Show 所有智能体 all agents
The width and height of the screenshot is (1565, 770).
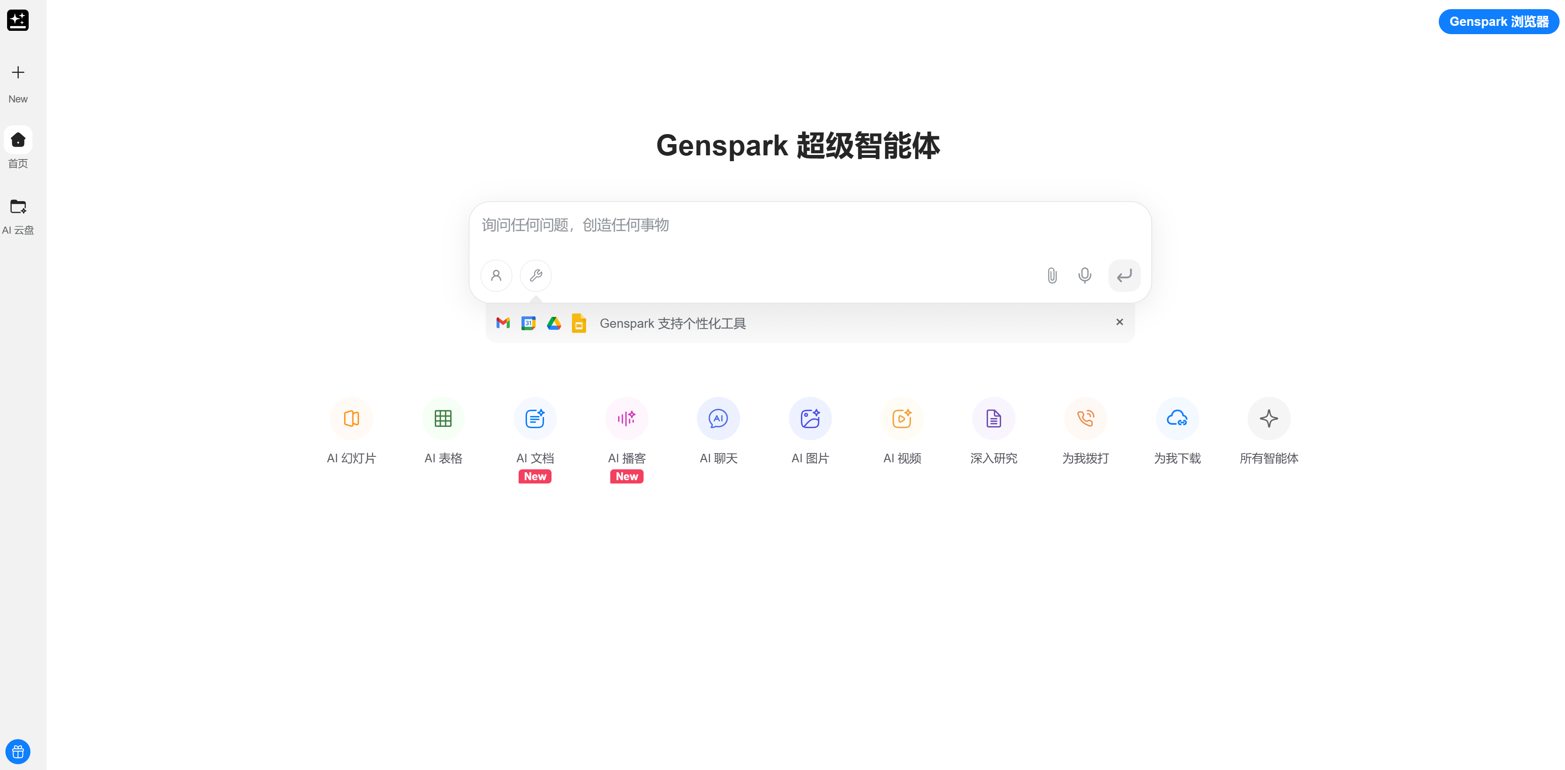point(1268,432)
